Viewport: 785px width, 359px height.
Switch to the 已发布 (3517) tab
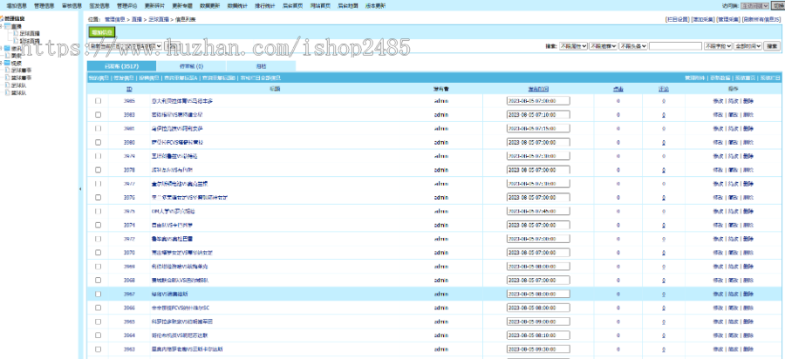click(121, 66)
